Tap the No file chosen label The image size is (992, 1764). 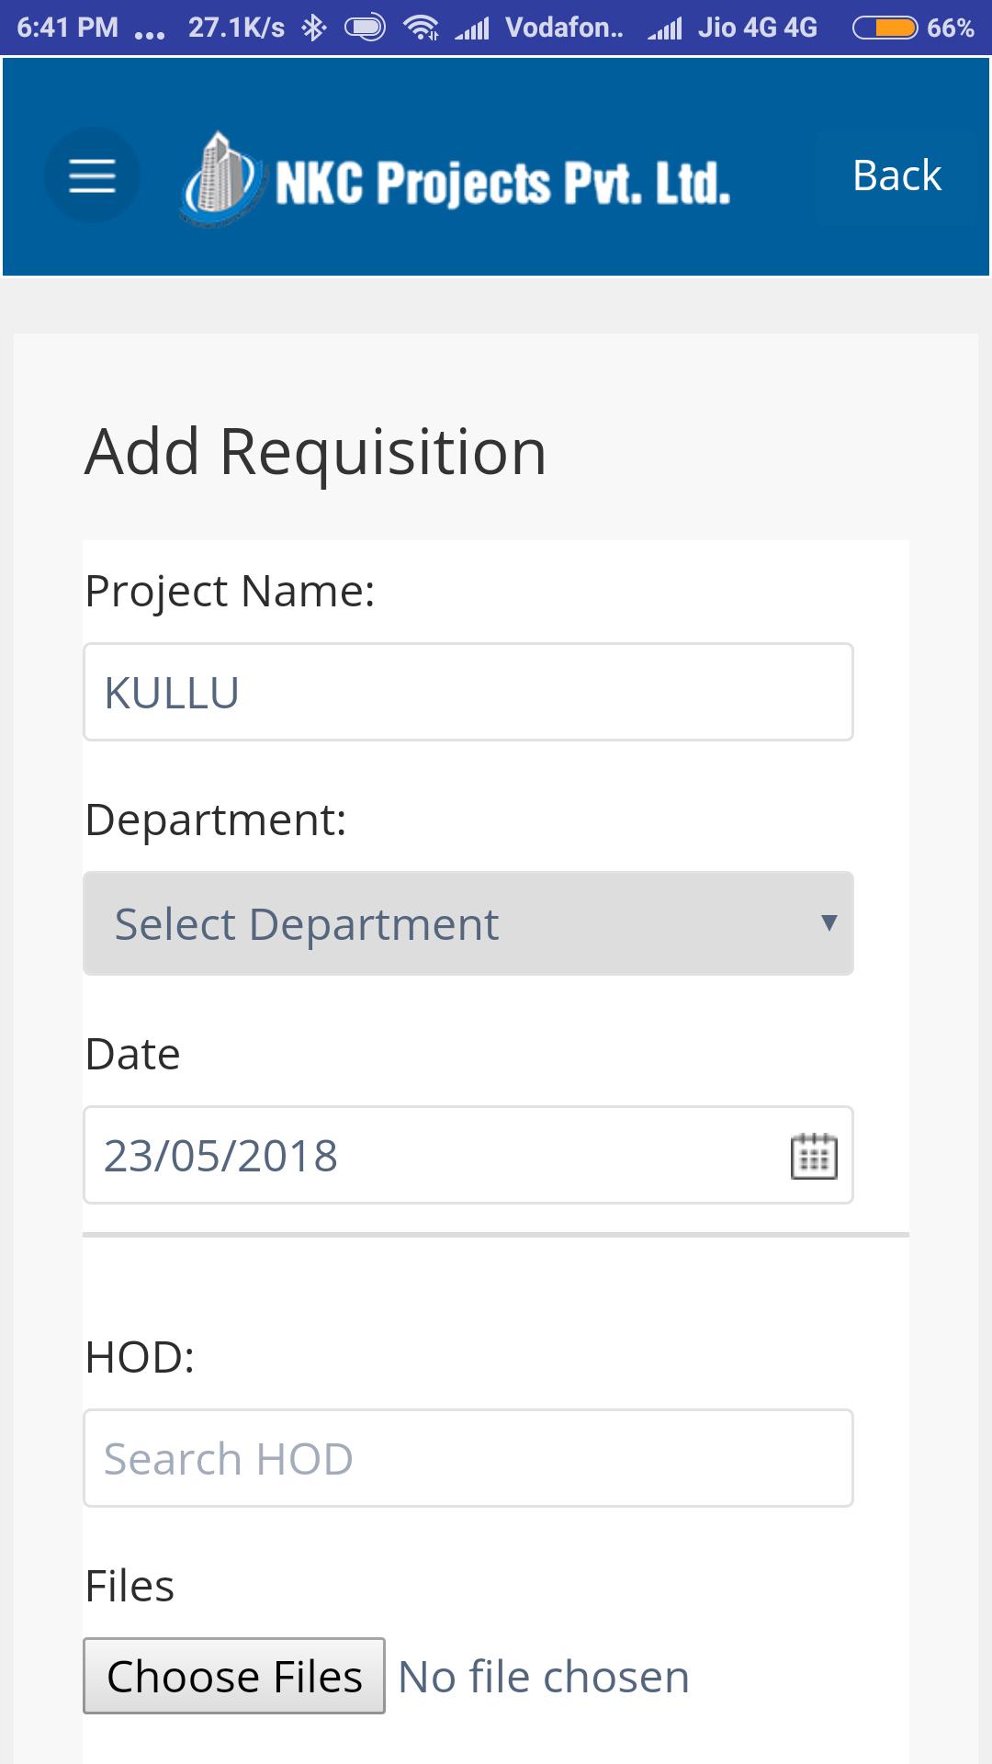tap(544, 1677)
